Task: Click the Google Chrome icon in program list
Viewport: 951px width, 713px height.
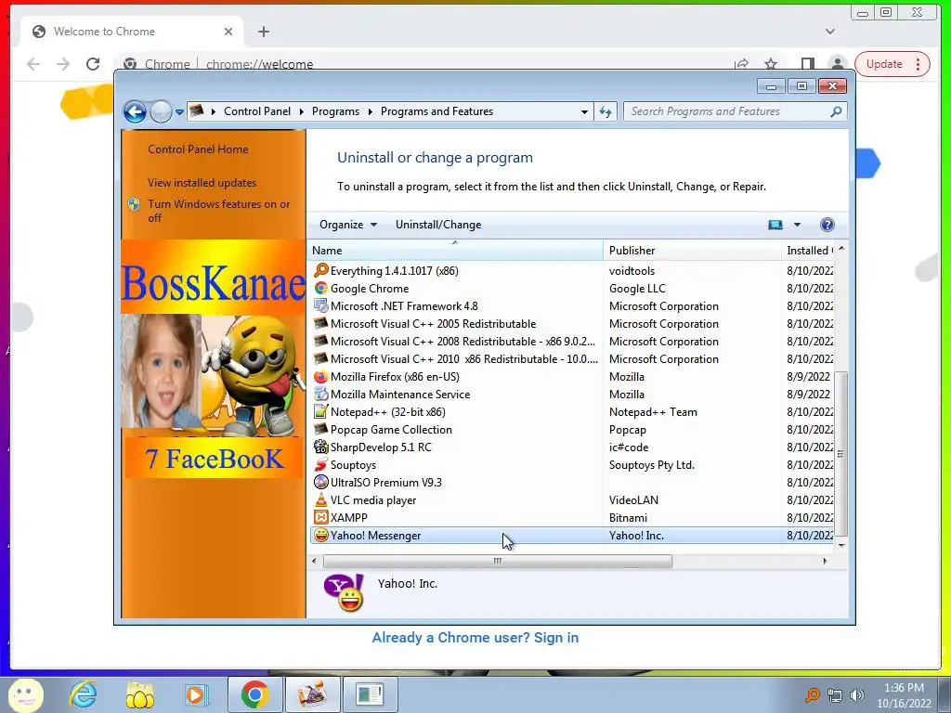Action: pos(320,288)
